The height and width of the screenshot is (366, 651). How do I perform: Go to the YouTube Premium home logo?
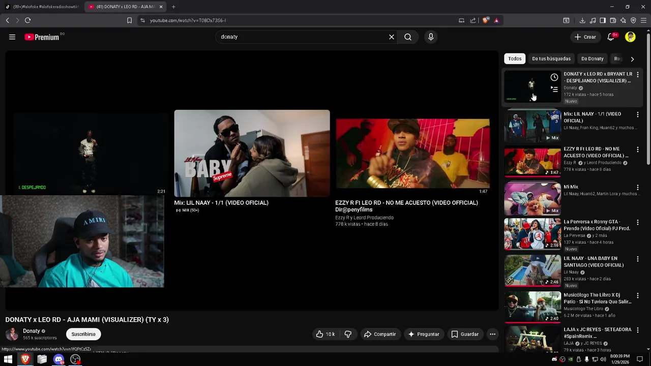(x=42, y=37)
